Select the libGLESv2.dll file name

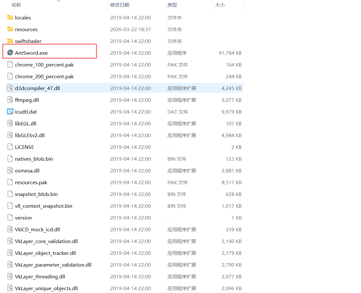30,135
